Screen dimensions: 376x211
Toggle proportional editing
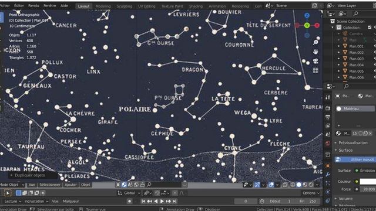(x=175, y=193)
